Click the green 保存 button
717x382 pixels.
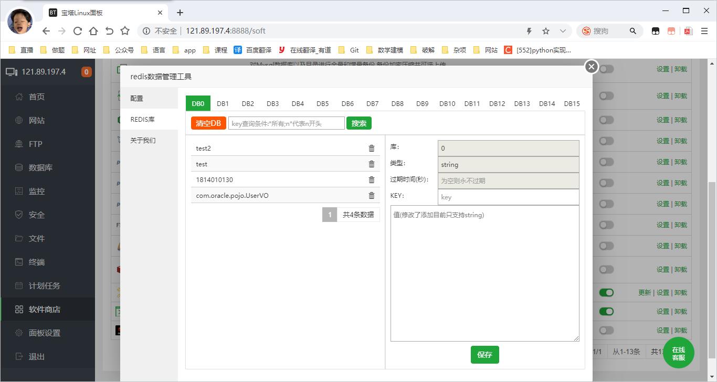click(x=484, y=355)
